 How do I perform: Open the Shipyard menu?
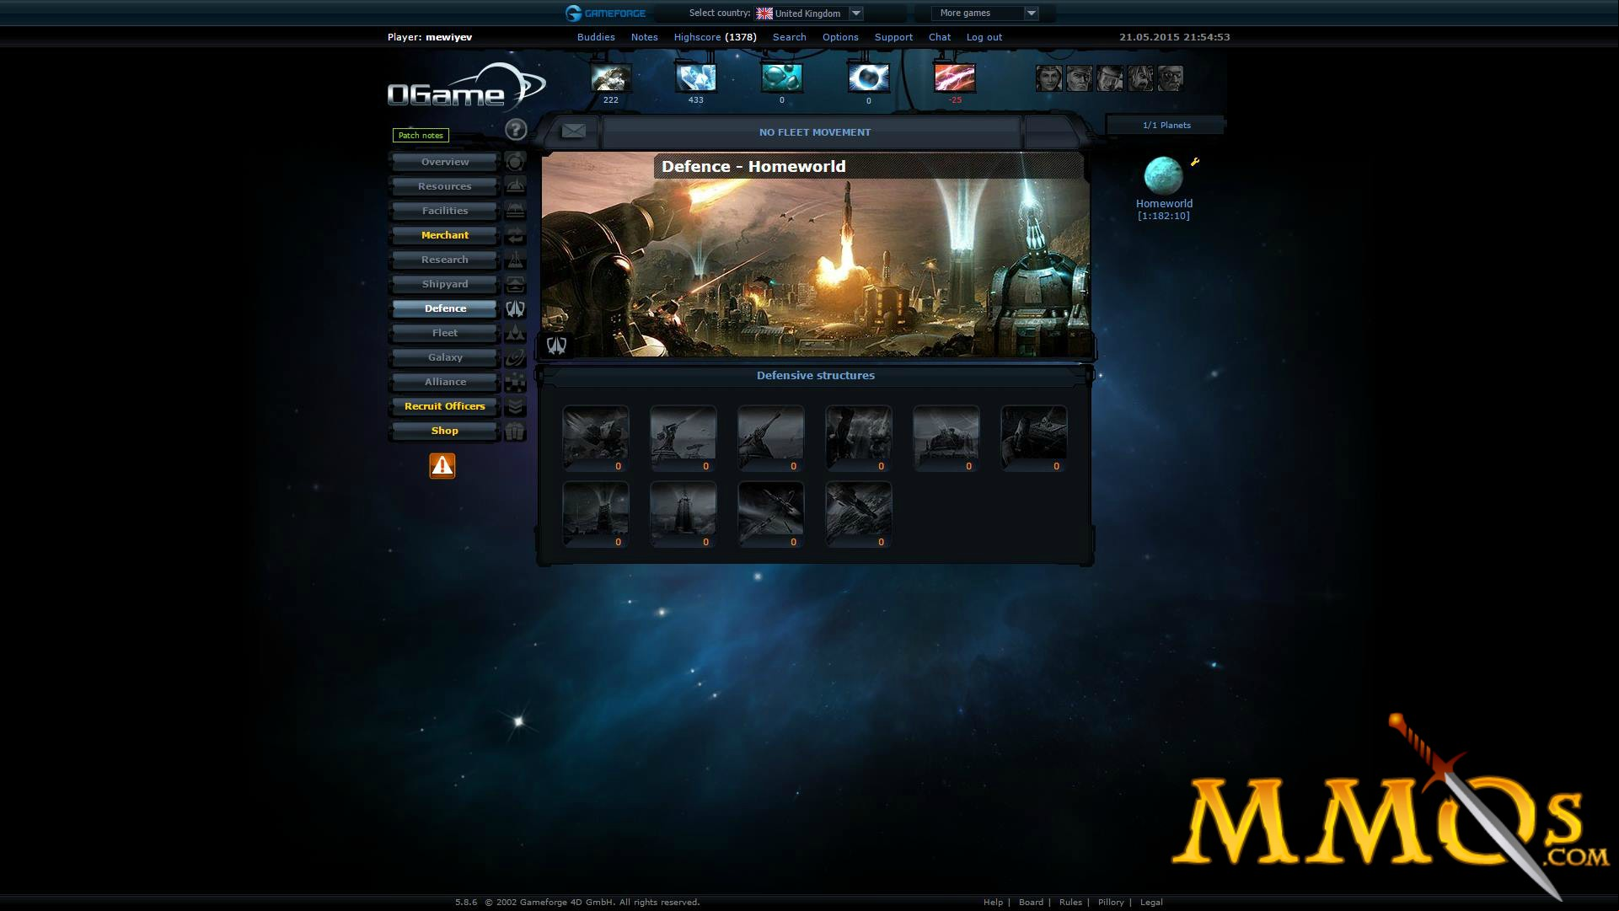point(445,284)
